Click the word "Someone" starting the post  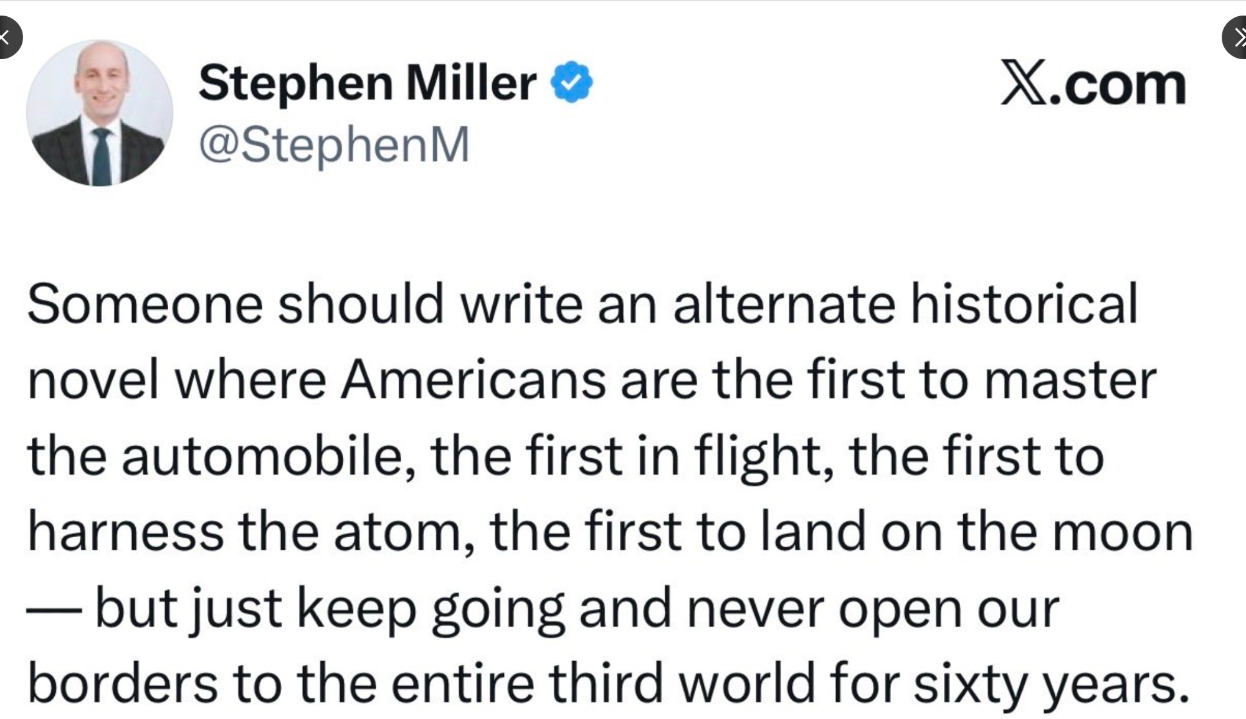[145, 304]
